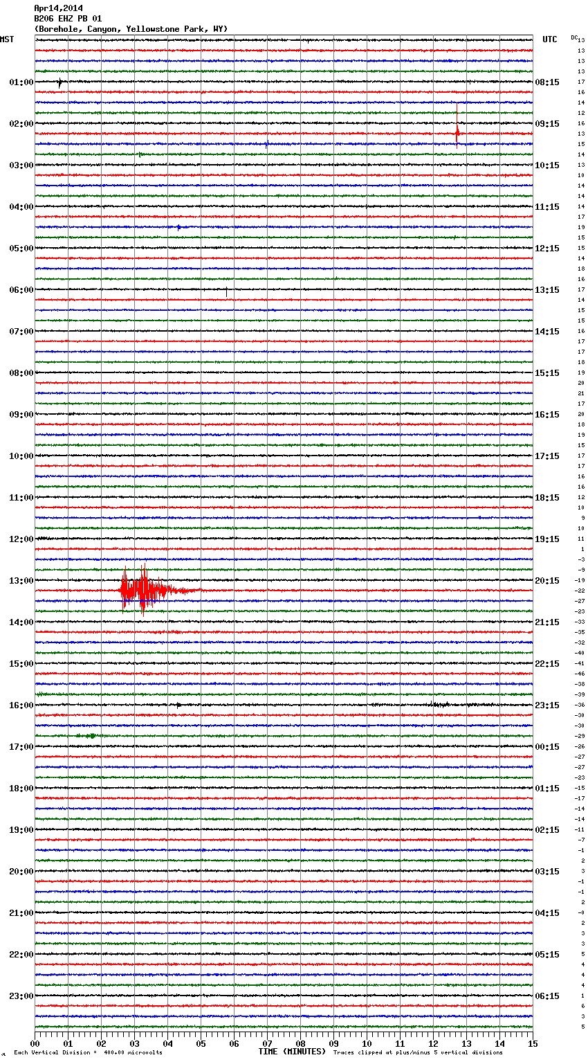Click the black noise burst on 23:15 UTC trace near minute 12
Image resolution: width=588 pixels, height=1062 pixels.
click(440, 705)
